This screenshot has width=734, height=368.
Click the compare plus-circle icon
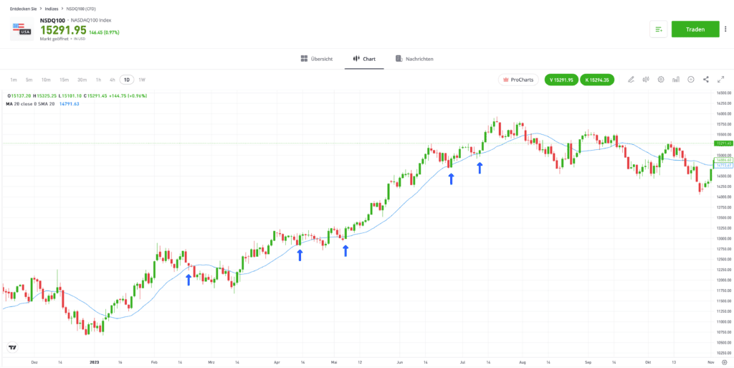(691, 80)
